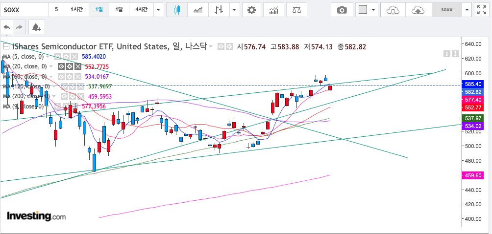
Task: Move pane down arrow icon
Action: pyautogui.click(x=447, y=54)
